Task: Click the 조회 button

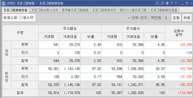Action: click(176, 18)
